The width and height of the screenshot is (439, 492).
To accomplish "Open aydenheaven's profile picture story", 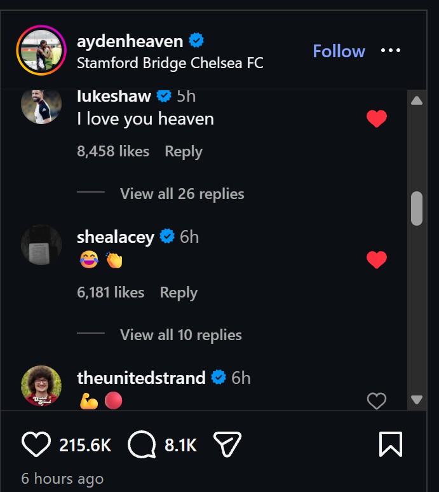I will tap(41, 51).
